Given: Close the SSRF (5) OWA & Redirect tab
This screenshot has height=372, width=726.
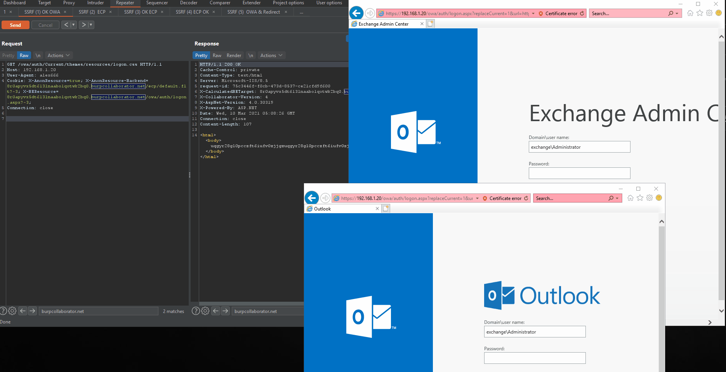Looking at the screenshot, I should click(x=286, y=12).
